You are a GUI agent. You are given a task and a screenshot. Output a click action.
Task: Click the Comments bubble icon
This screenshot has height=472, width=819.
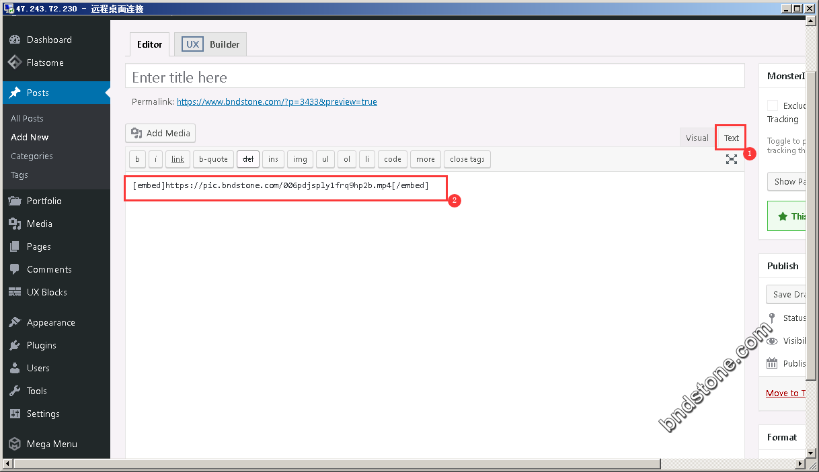(x=15, y=269)
